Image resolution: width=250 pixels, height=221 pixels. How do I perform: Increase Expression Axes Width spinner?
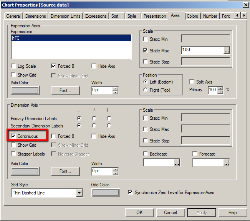coord(115,89)
